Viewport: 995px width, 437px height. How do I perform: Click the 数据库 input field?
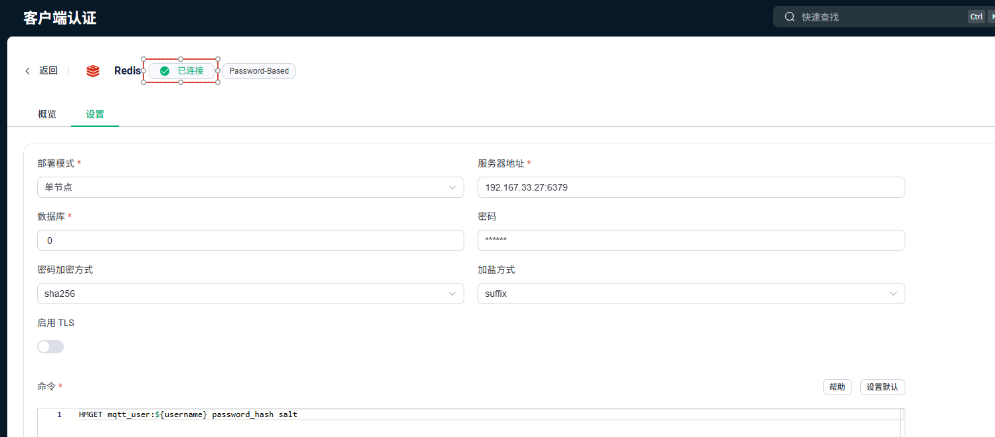coord(250,240)
